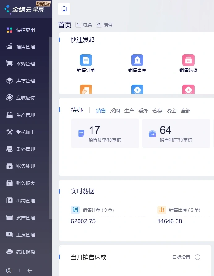Collapse sidebar with the left arrow
The width and height of the screenshot is (214, 276).
pos(30,270)
